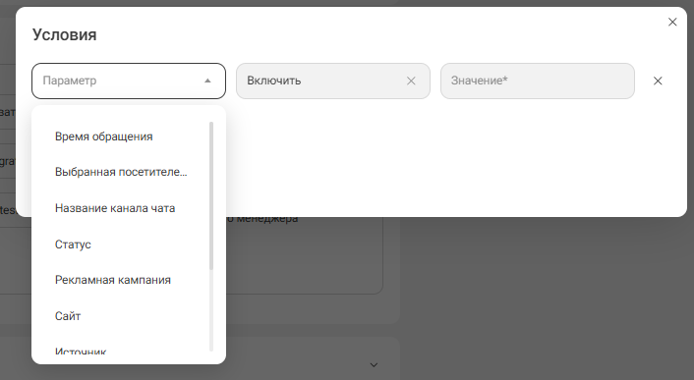694x380 pixels.
Task: Click the Параметр combo box field
Action: (129, 81)
